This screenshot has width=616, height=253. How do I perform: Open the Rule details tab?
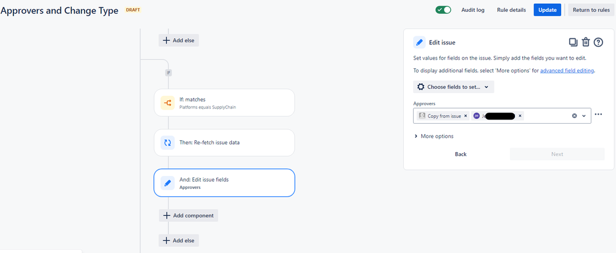(511, 10)
